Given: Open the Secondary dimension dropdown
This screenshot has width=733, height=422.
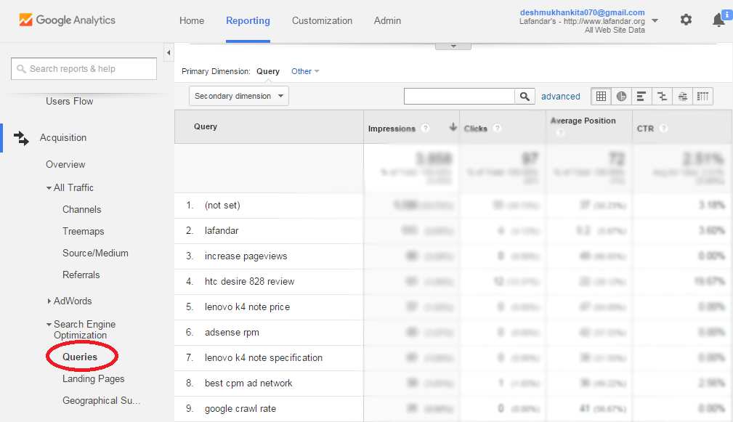Looking at the screenshot, I should point(238,96).
